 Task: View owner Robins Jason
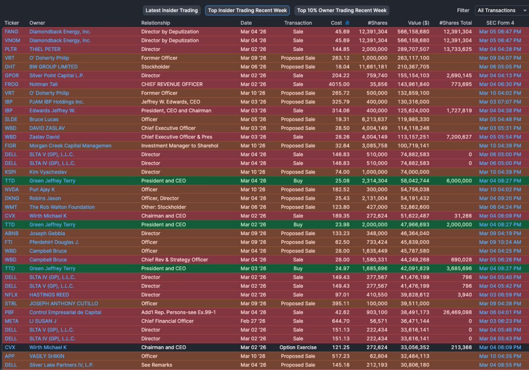pos(45,198)
